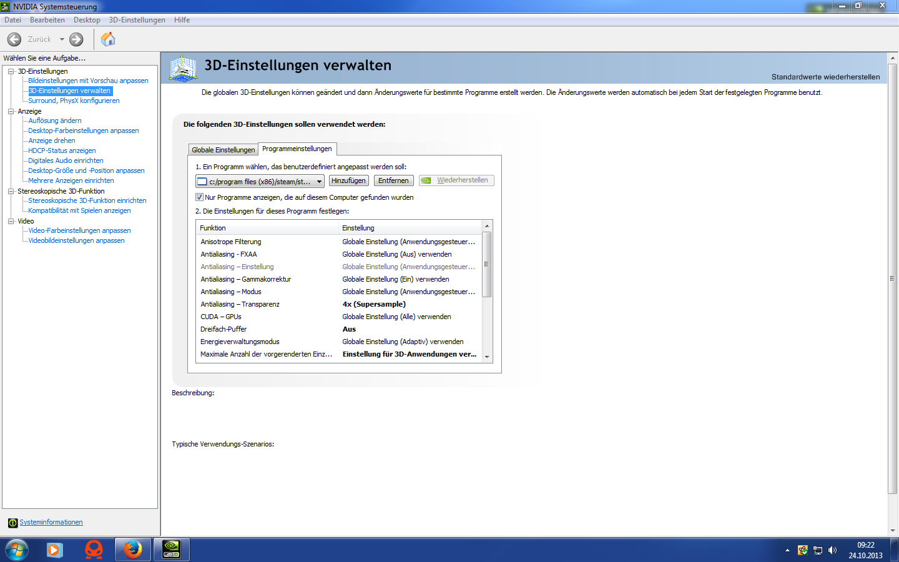The image size is (899, 562).
Task: Open the red app icon left of Firefox
Action: point(94,550)
